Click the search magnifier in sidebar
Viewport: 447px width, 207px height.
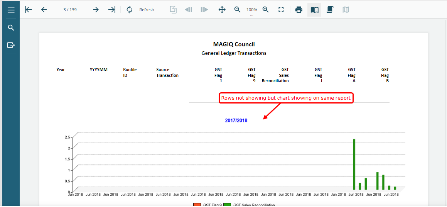[x=11, y=28]
